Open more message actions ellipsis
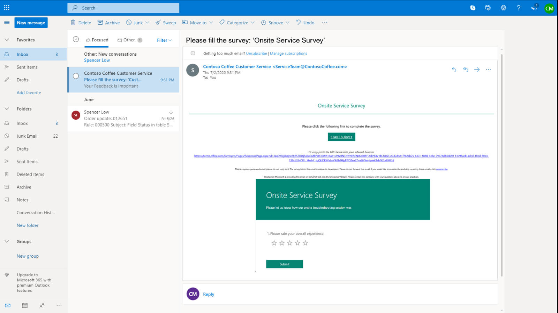Viewport: 558px width, 313px height. coord(489,70)
